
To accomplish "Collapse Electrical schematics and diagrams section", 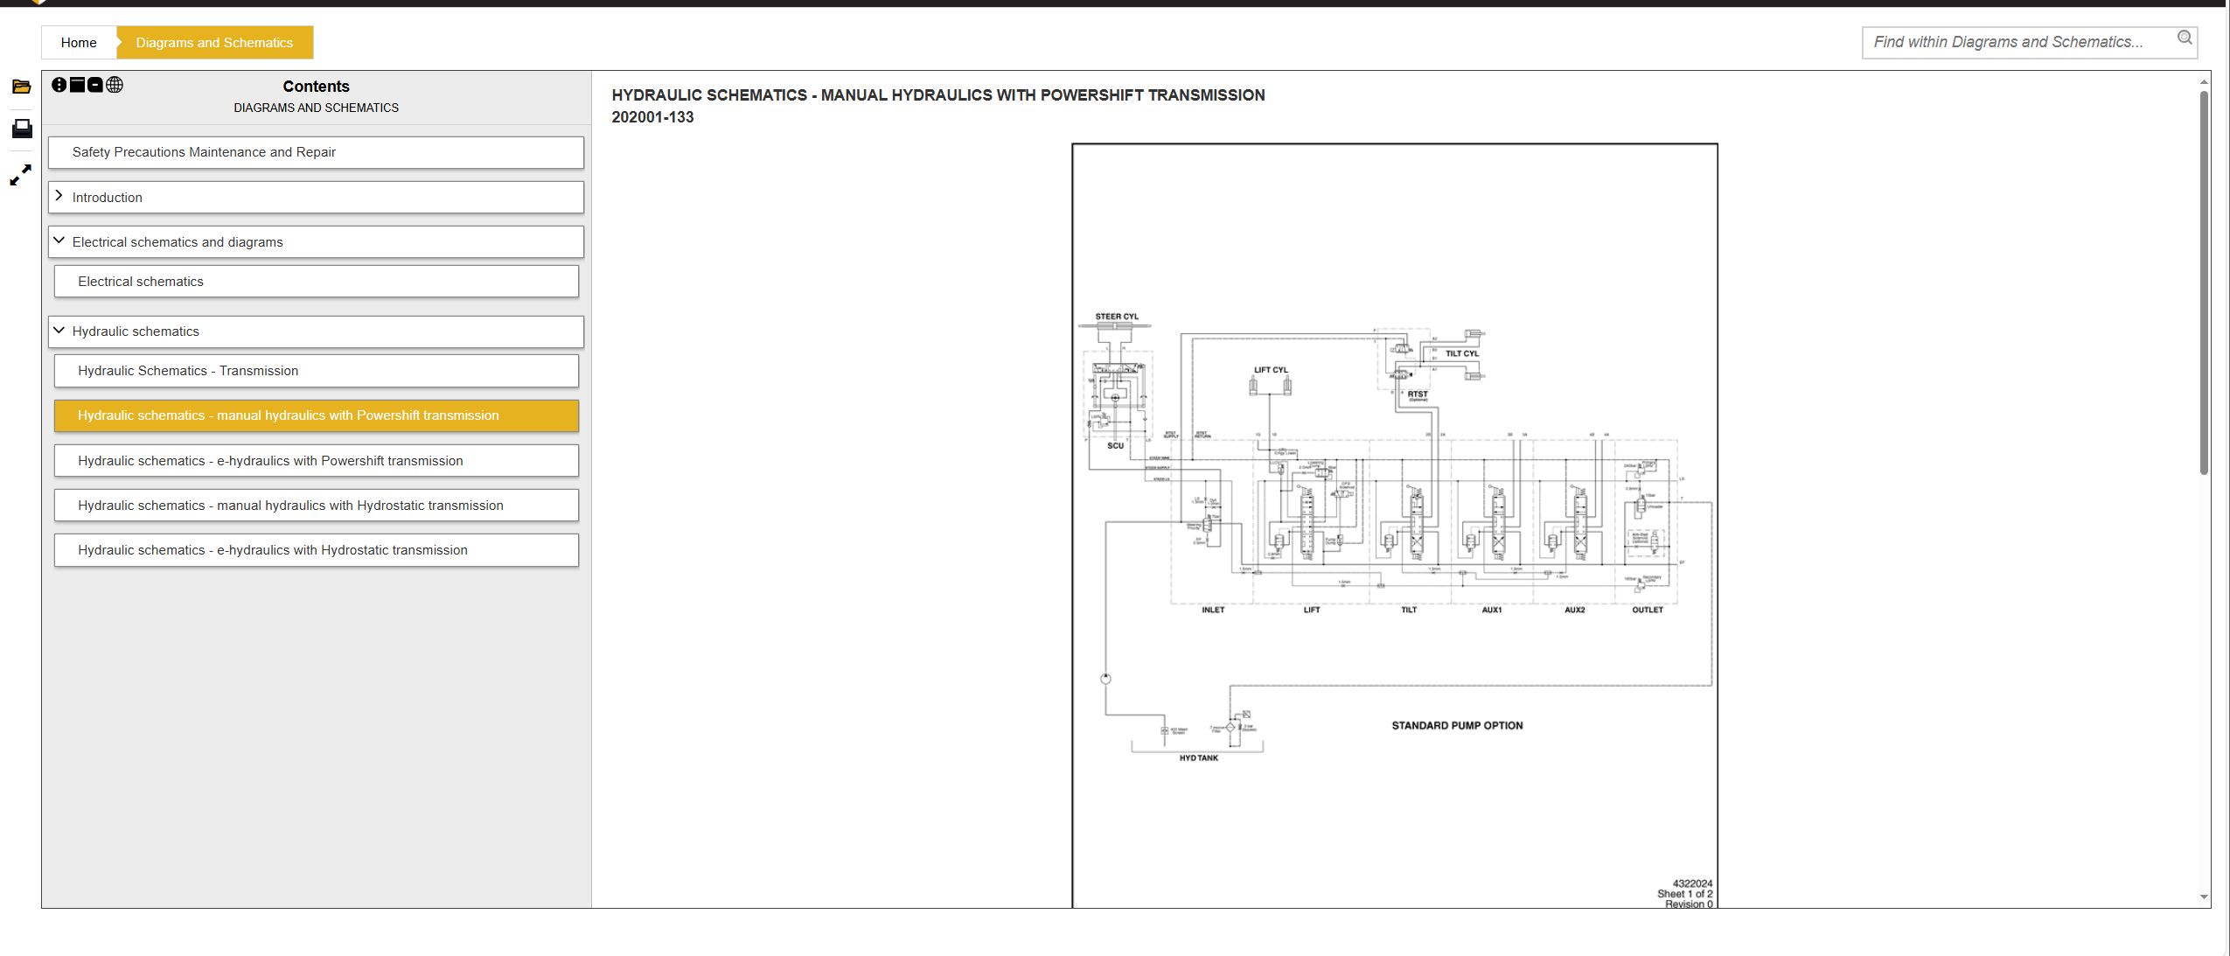I will [59, 241].
